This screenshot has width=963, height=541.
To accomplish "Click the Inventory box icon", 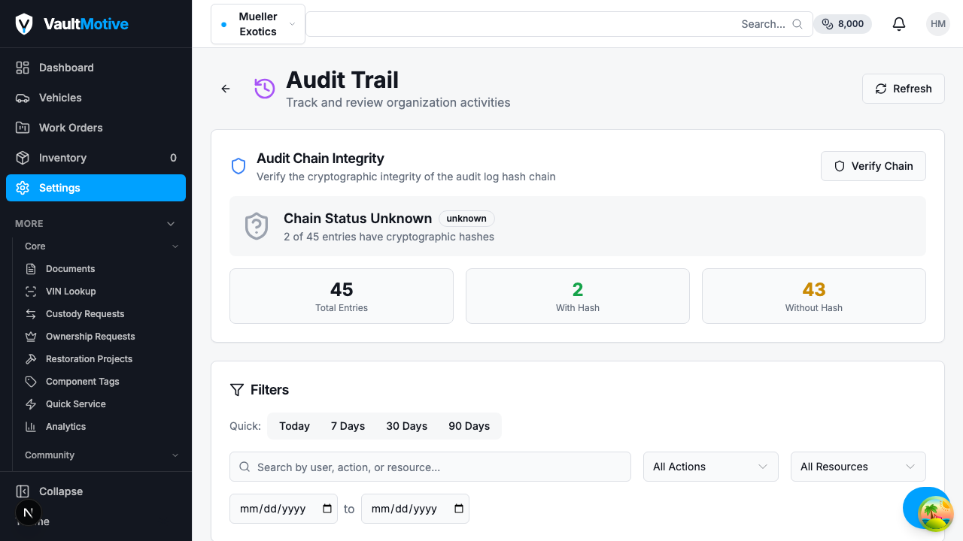I will [23, 158].
